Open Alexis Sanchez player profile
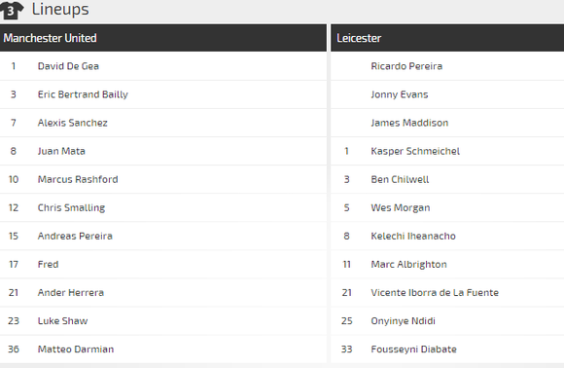 pyautogui.click(x=73, y=123)
